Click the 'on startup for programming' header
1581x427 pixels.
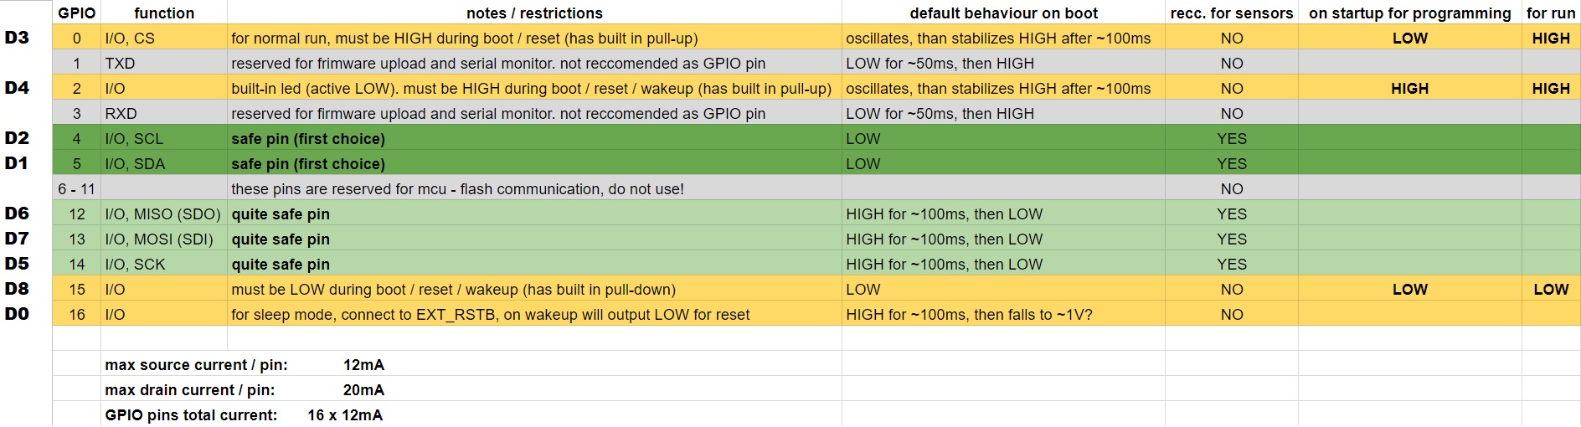pos(1409,13)
